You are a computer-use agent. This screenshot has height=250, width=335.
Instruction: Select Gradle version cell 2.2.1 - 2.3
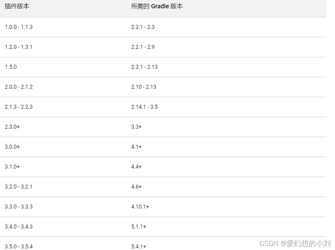143,27
